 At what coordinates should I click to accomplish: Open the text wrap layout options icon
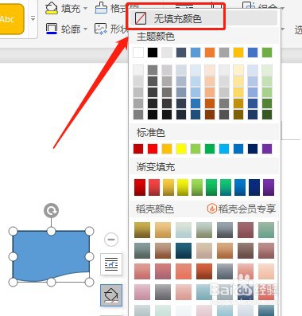[111, 264]
